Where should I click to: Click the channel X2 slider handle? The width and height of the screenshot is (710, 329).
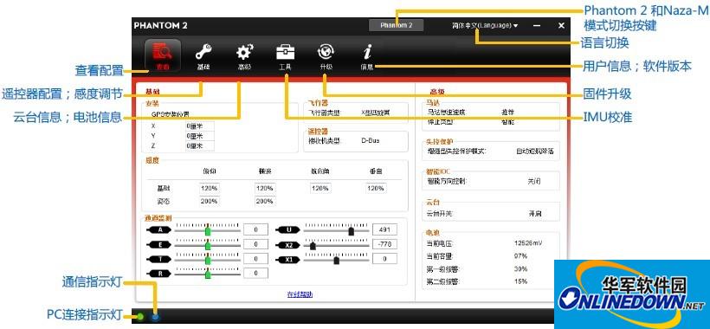[313, 246]
